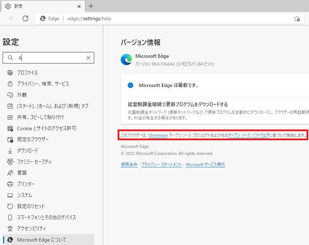The width and height of the screenshot is (309, 245).
Task: Open the Chromium project link
Action: 158,135
